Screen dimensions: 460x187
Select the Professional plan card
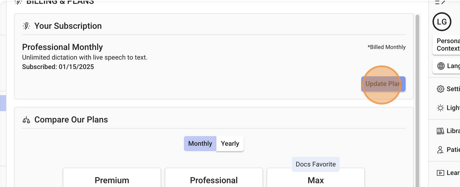(214, 180)
